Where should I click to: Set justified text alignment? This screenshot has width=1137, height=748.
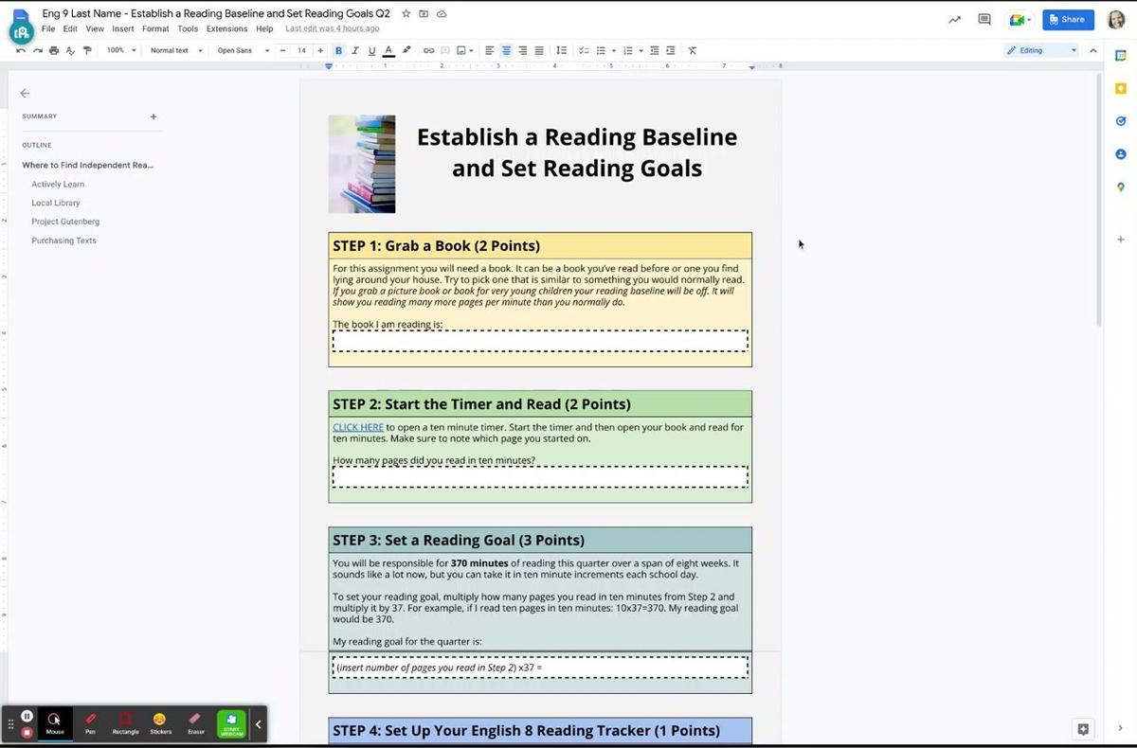point(539,50)
